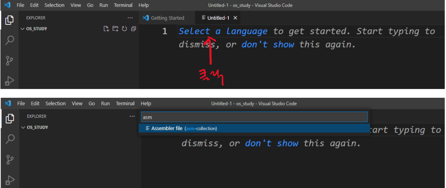This screenshot has height=188, width=446.
Task: Open Explorer icon in window with Getting Started tab
Action: point(9,20)
